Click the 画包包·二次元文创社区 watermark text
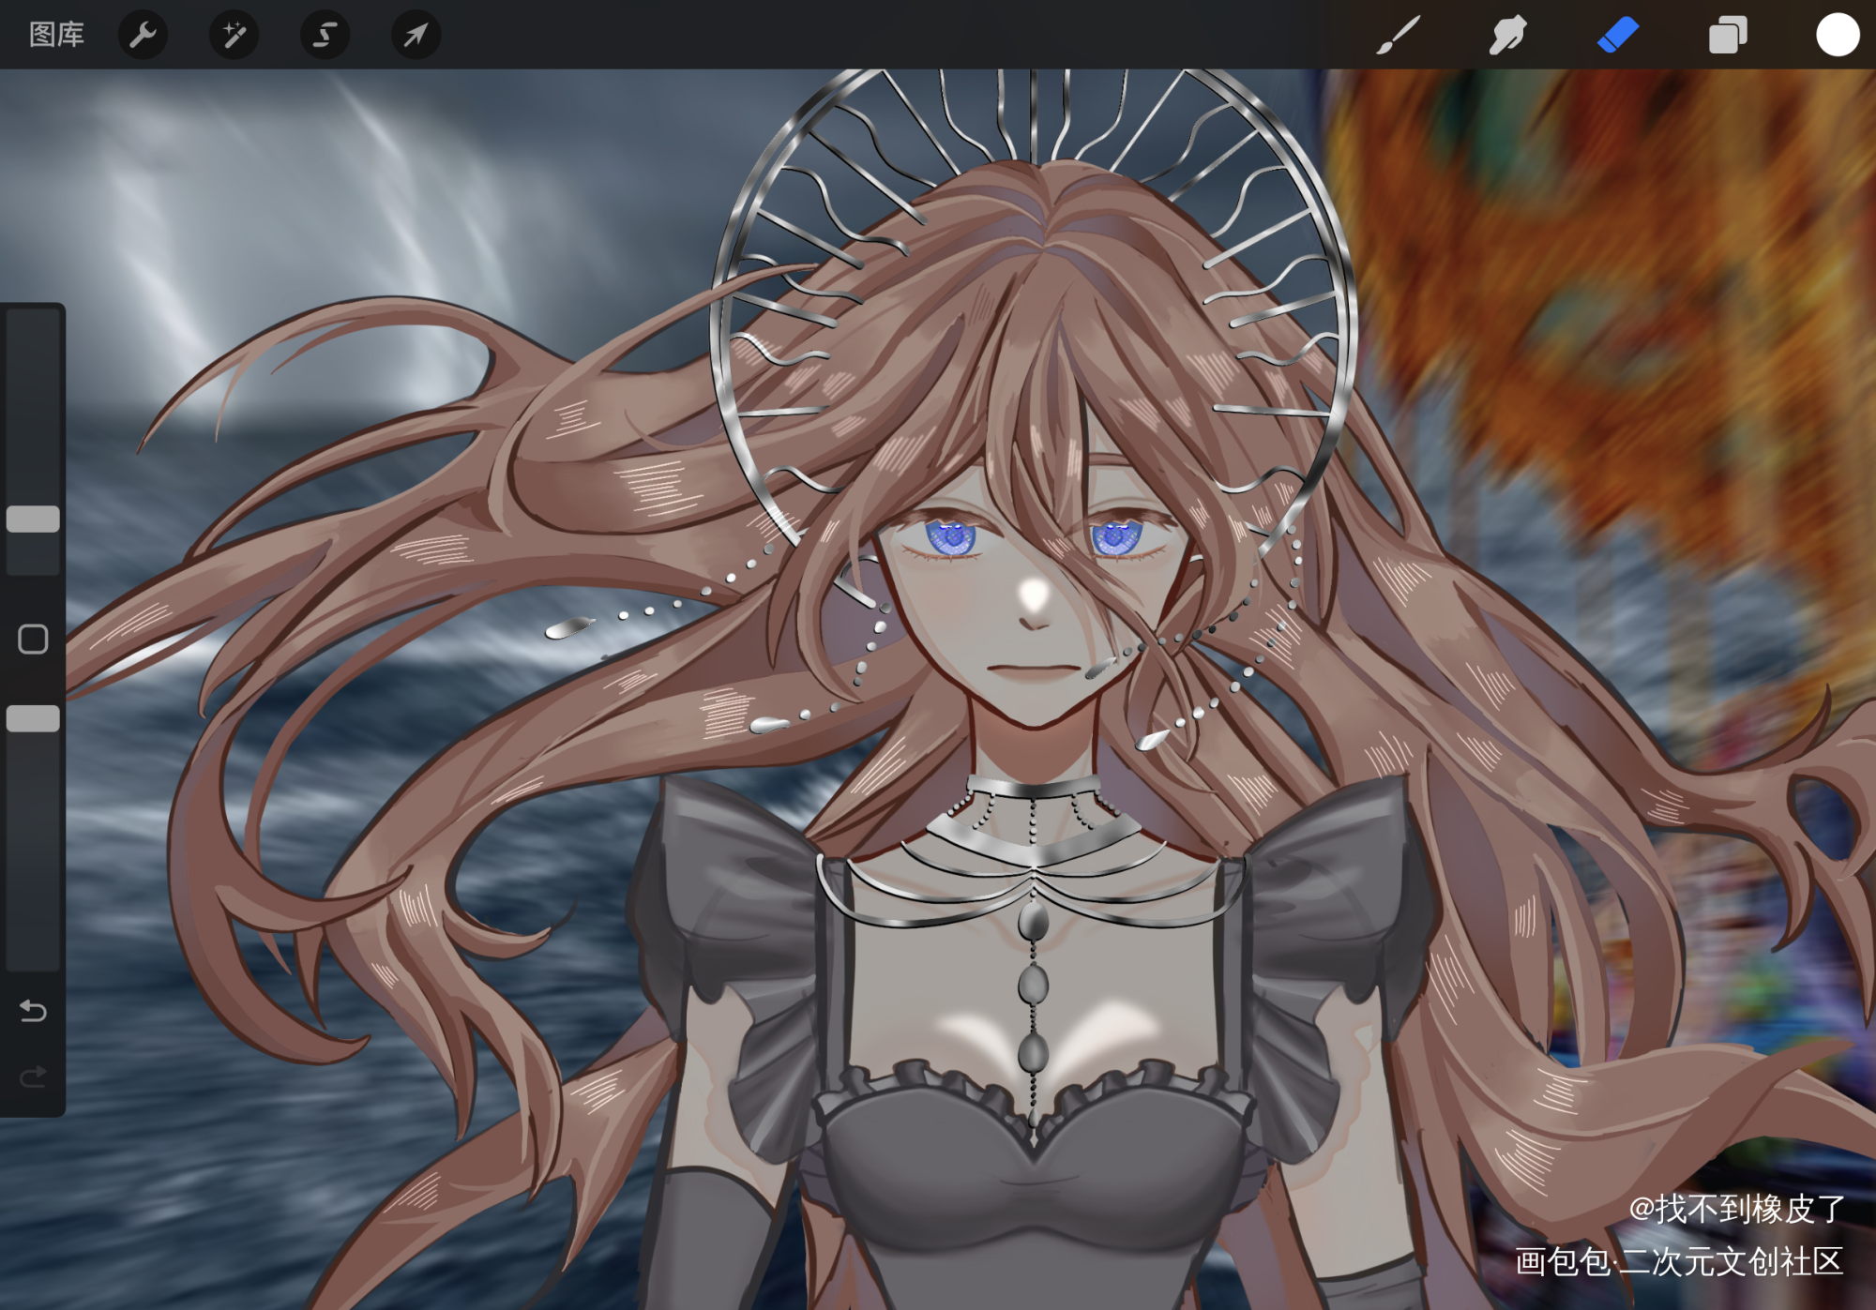 [x=1678, y=1261]
